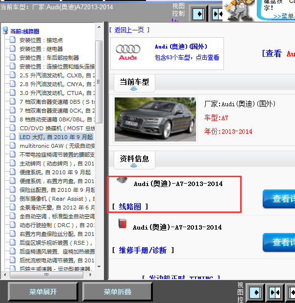
Task: Click the tree vertical scrollbar thumb
Action: [98, 82]
